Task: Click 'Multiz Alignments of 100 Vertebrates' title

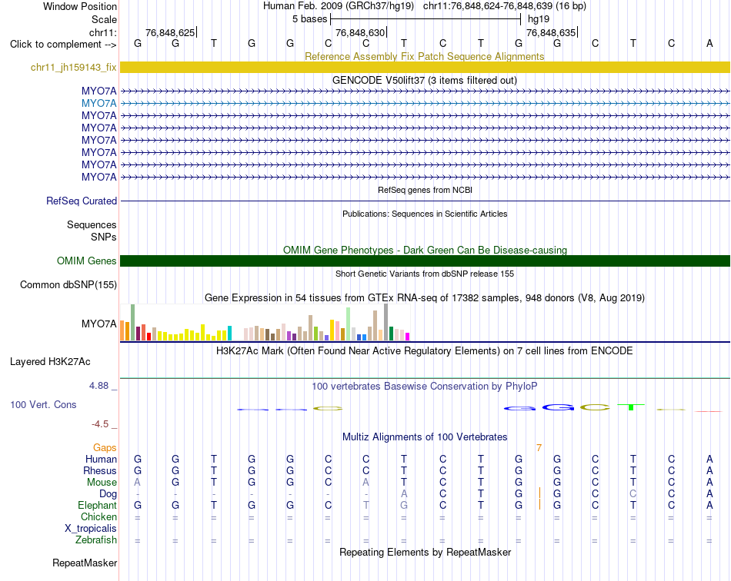Action: pos(425,437)
